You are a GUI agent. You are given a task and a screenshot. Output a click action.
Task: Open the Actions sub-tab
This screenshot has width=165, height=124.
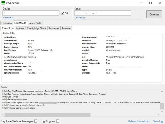click(20, 29)
